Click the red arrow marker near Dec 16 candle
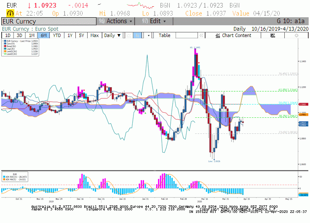The height and width of the screenshot is (223, 310). tap(84, 90)
